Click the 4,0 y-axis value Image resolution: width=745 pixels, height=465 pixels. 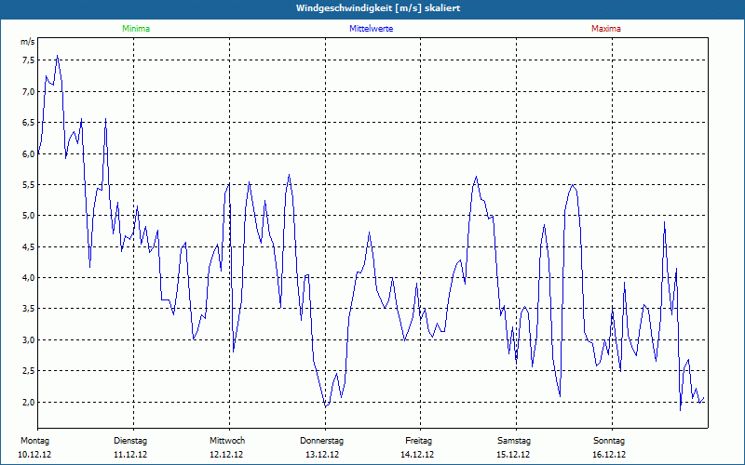[28, 277]
